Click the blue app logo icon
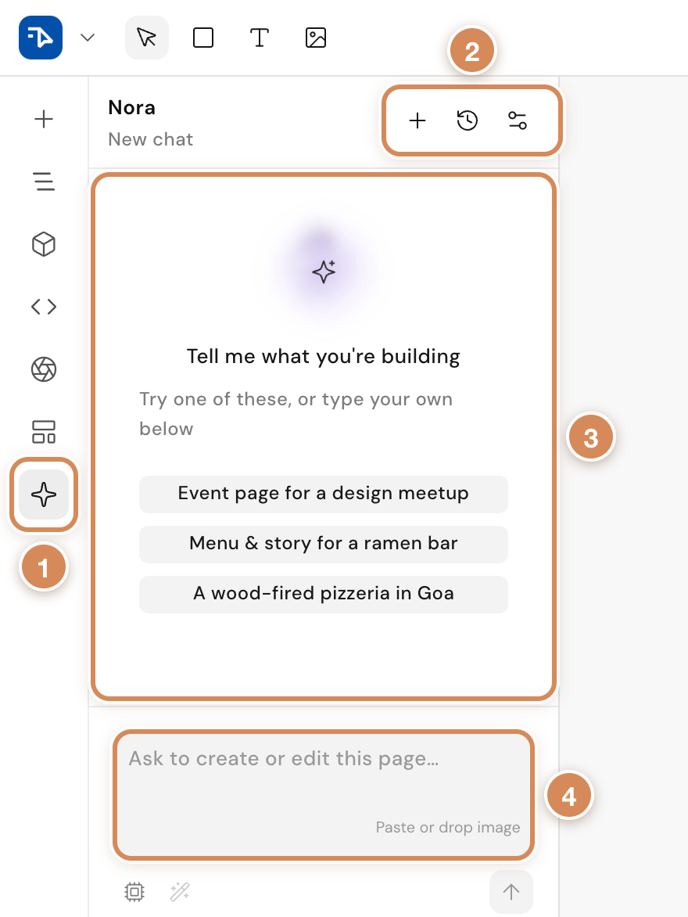Viewport: 688px width, 917px height. (x=41, y=38)
